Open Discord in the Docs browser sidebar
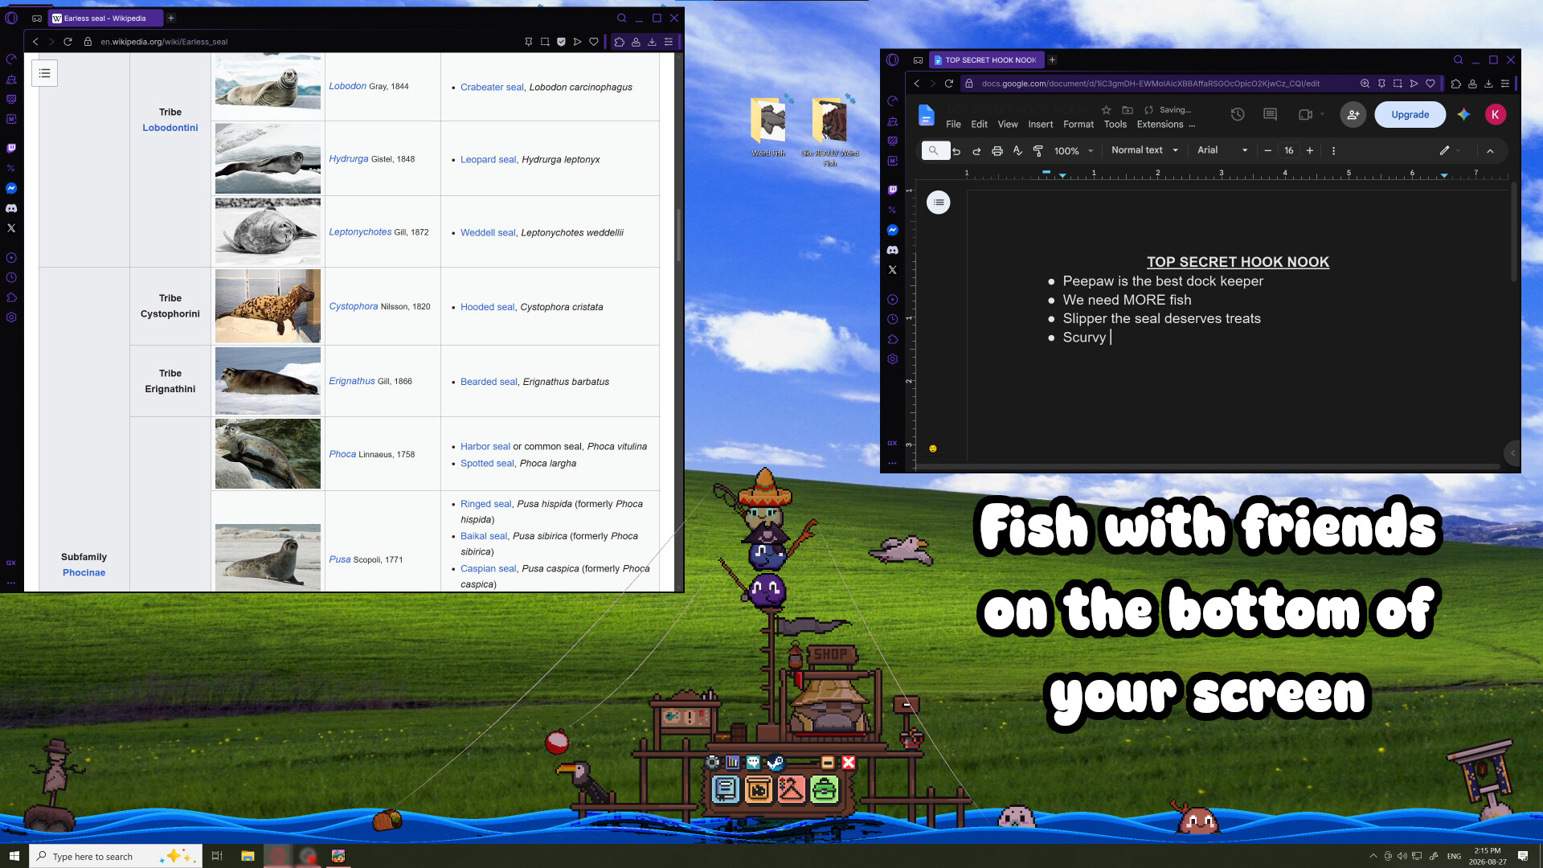Image resolution: width=1543 pixels, height=868 pixels. [x=892, y=250]
